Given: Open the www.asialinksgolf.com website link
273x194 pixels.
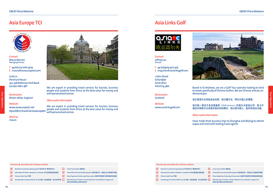Looking at the screenshot, I should tap(167, 107).
